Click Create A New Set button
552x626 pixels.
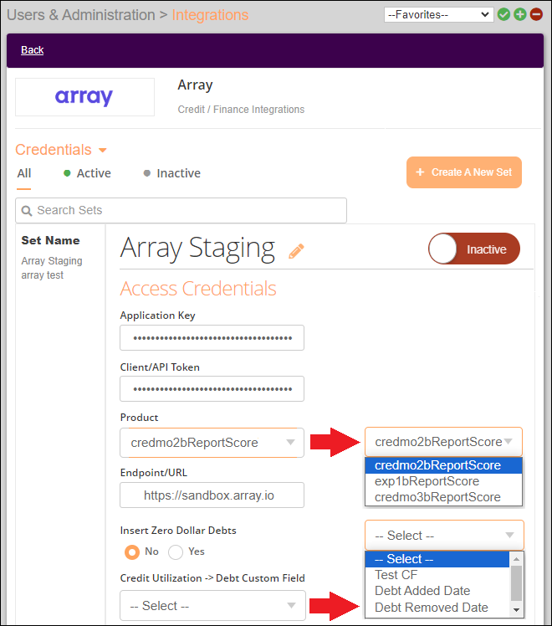[464, 172]
